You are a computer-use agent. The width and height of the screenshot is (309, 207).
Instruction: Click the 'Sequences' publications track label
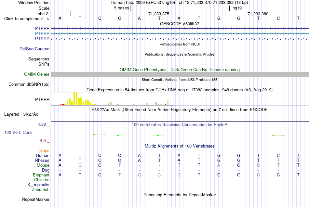[39, 59]
